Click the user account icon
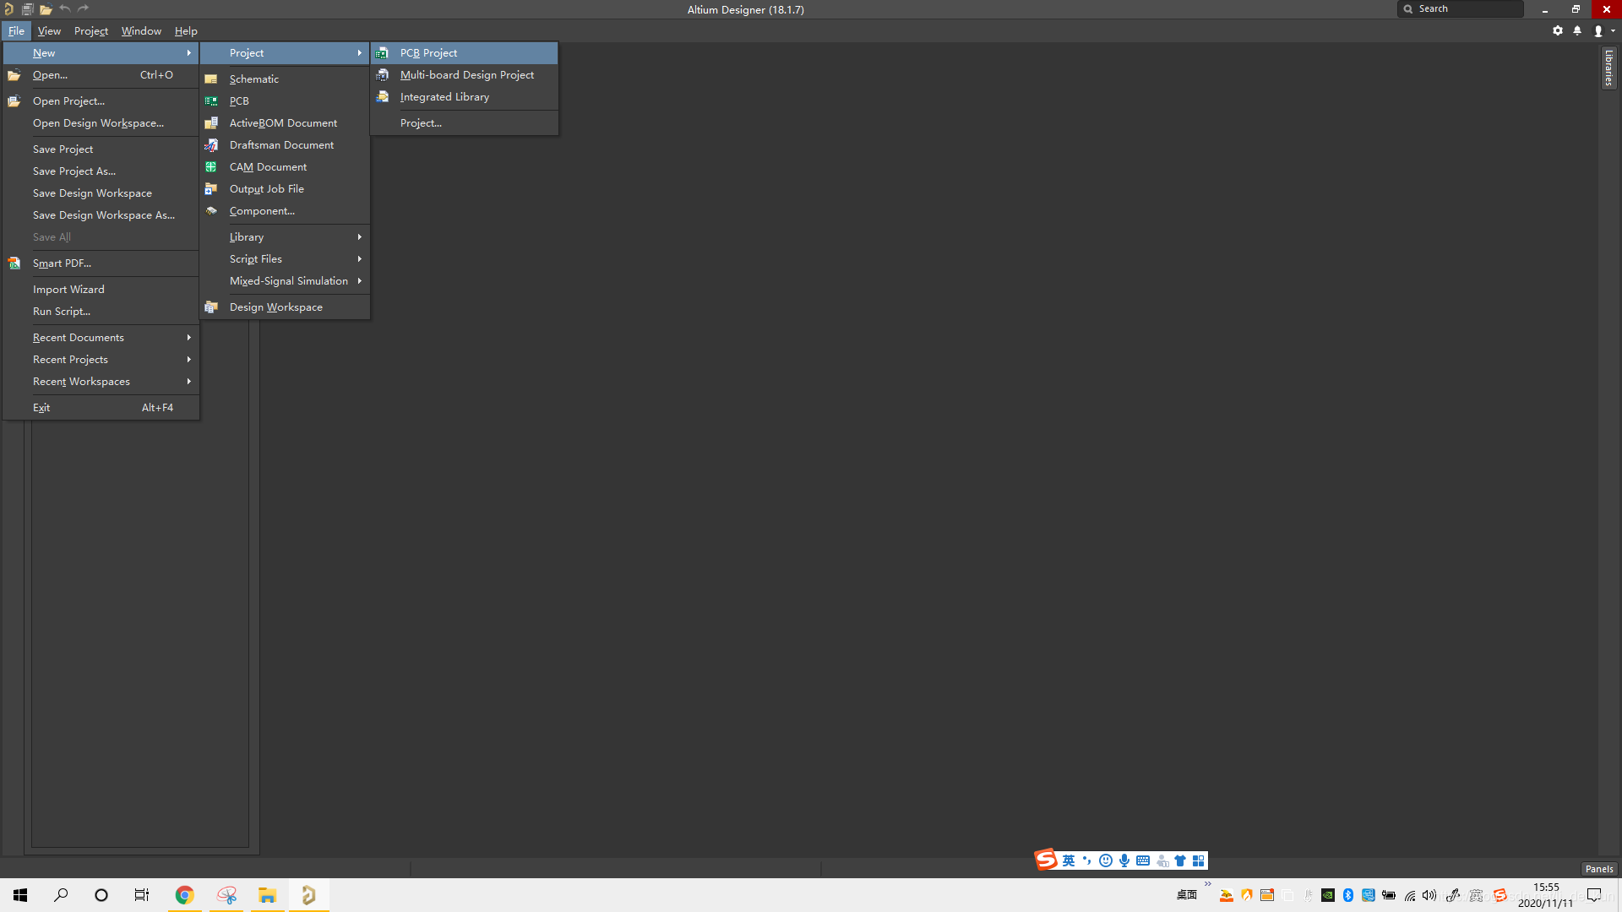The height and width of the screenshot is (912, 1622). point(1598,31)
